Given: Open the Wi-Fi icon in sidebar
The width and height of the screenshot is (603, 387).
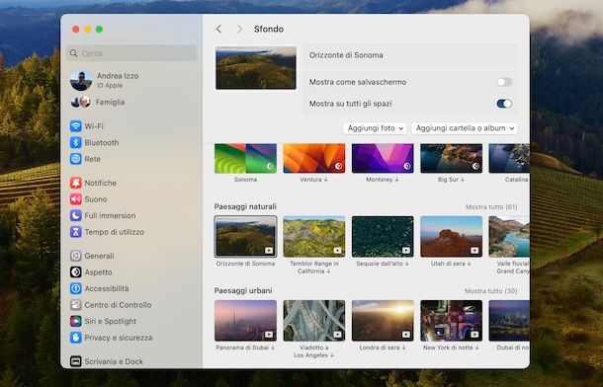Looking at the screenshot, I should [x=76, y=126].
